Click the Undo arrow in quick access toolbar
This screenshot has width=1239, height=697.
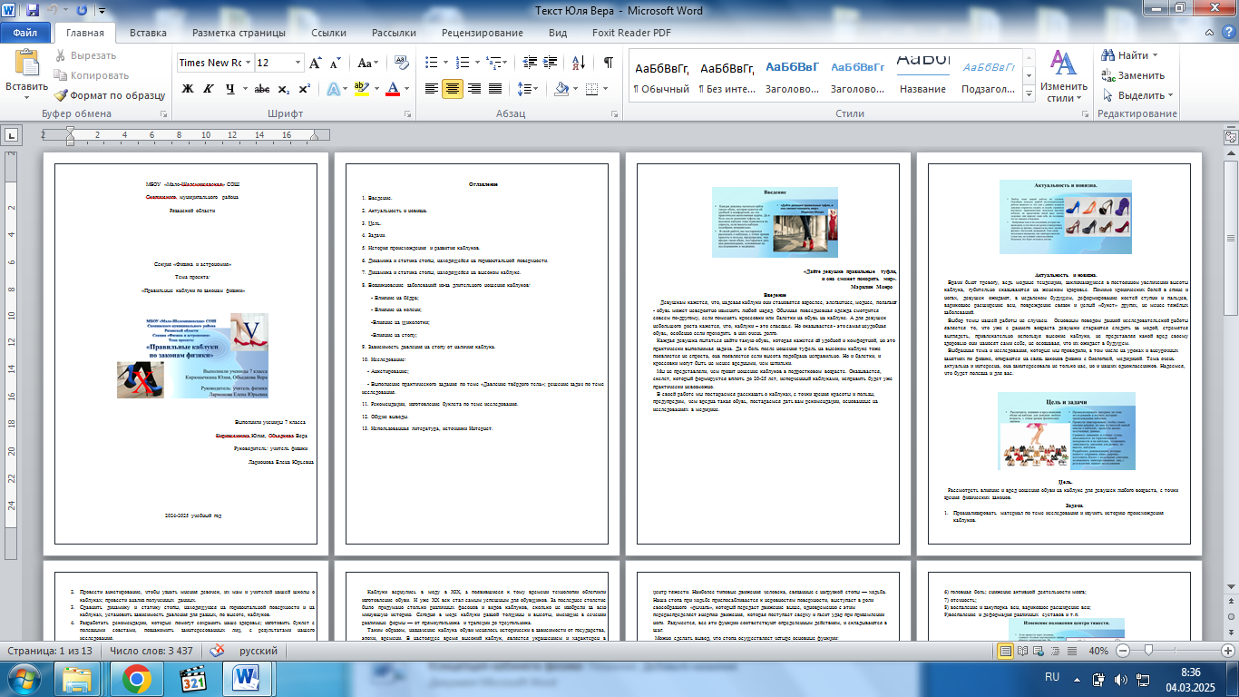point(54,11)
